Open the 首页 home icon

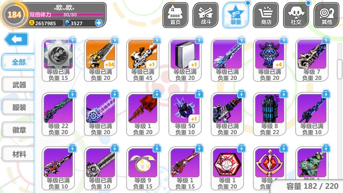[x=175, y=15]
